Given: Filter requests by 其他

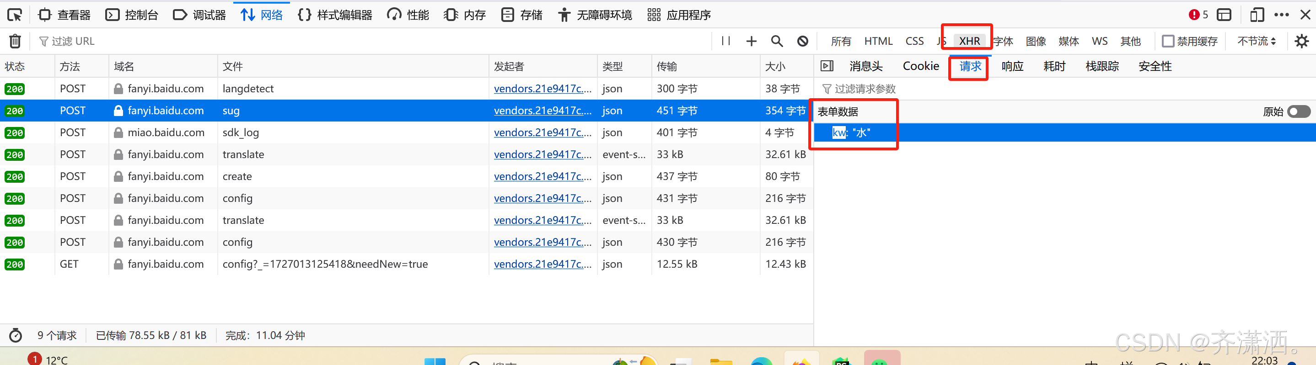Looking at the screenshot, I should (1131, 42).
